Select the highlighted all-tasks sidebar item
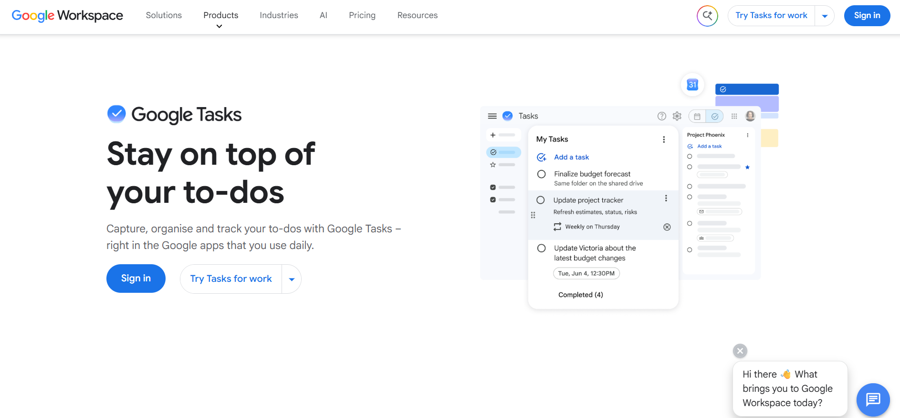Viewport: 900px width, 418px height. 503,152
